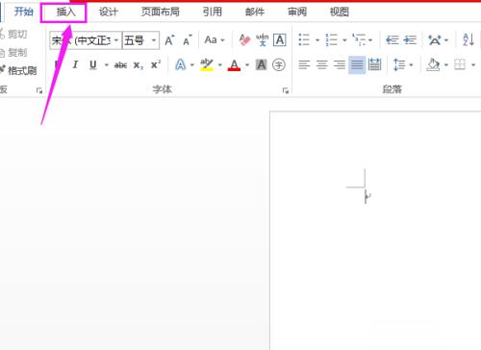Toggle italic formatting

[75, 65]
